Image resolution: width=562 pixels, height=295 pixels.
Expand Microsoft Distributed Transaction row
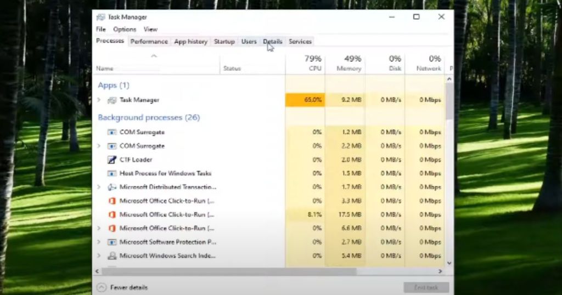pyautogui.click(x=99, y=187)
